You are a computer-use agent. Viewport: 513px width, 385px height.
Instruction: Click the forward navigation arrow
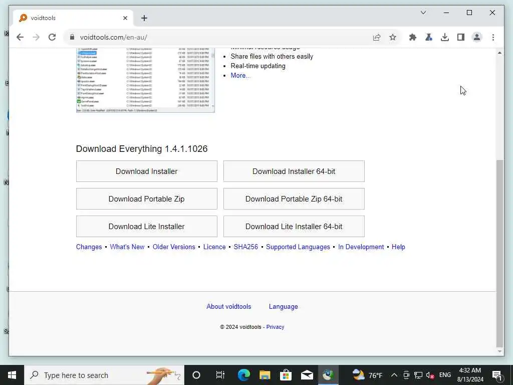36,37
